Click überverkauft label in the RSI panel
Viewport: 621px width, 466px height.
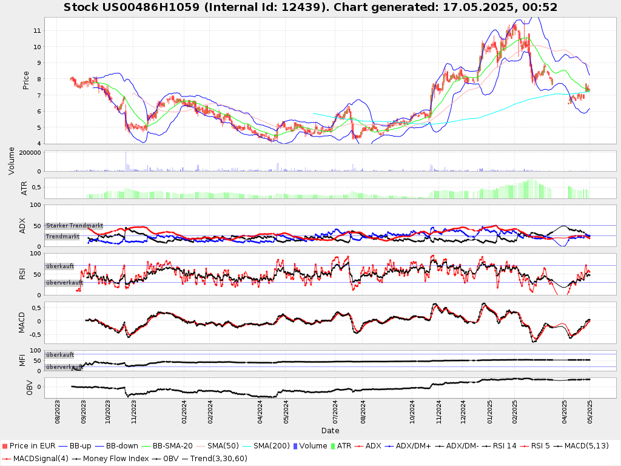(x=64, y=283)
